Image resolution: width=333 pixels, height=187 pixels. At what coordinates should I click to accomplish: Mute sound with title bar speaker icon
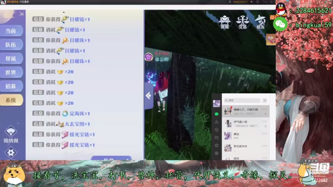pos(252,2)
